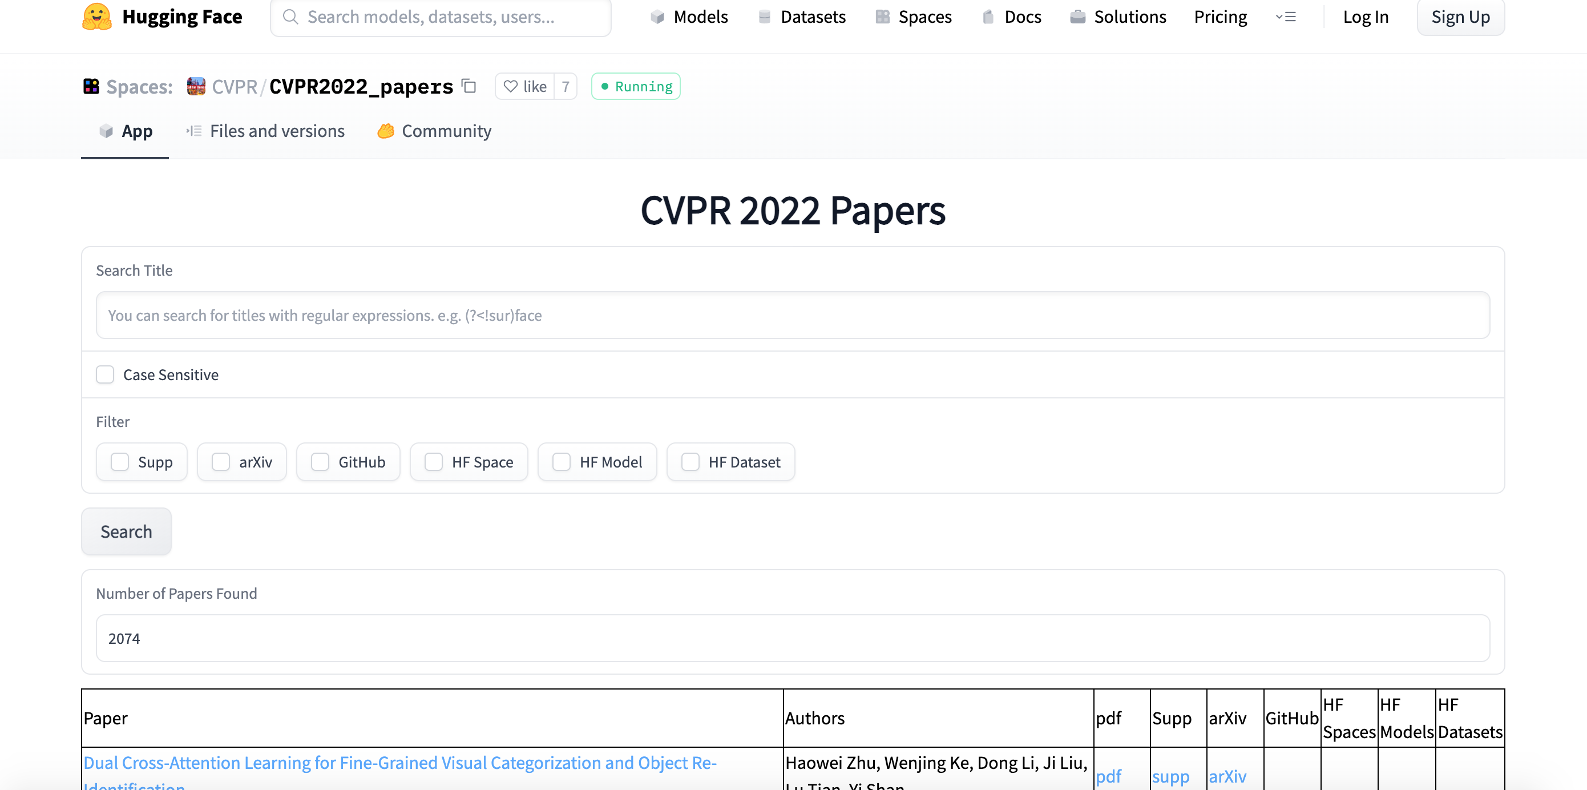Click the 'HF Spaces' column header
This screenshot has height=790, width=1587.
click(x=1349, y=718)
